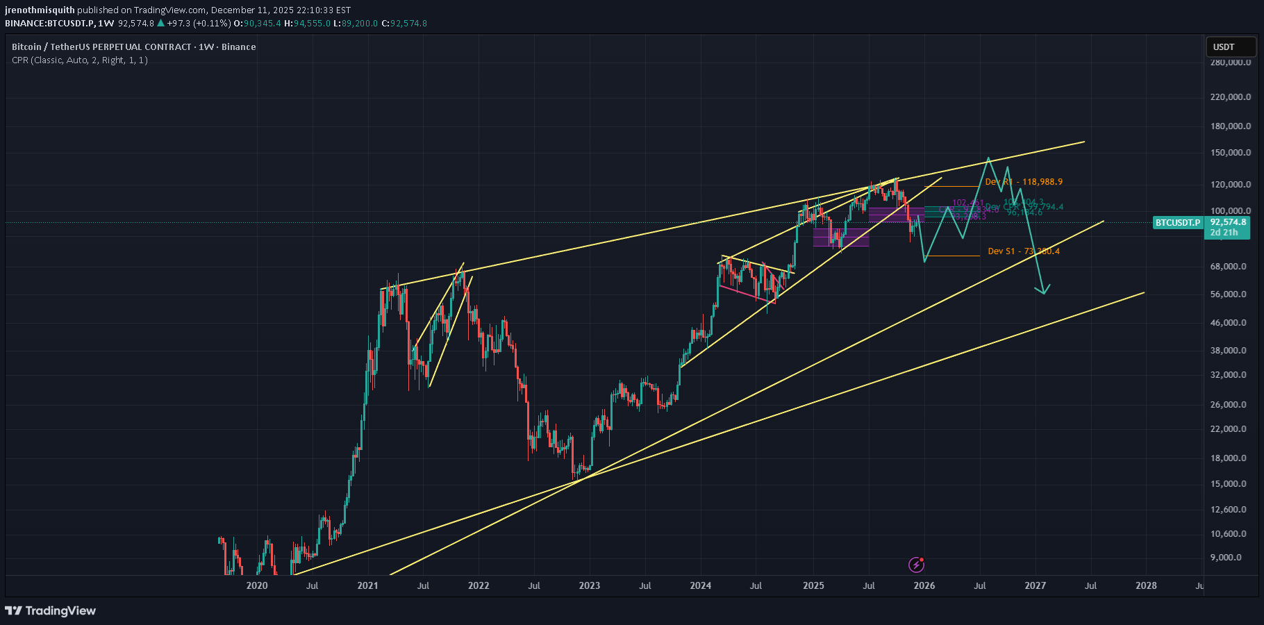This screenshot has width=1264, height=625.
Task: Open the Bitcoin / TetherUS symbol title
Action: tap(133, 47)
